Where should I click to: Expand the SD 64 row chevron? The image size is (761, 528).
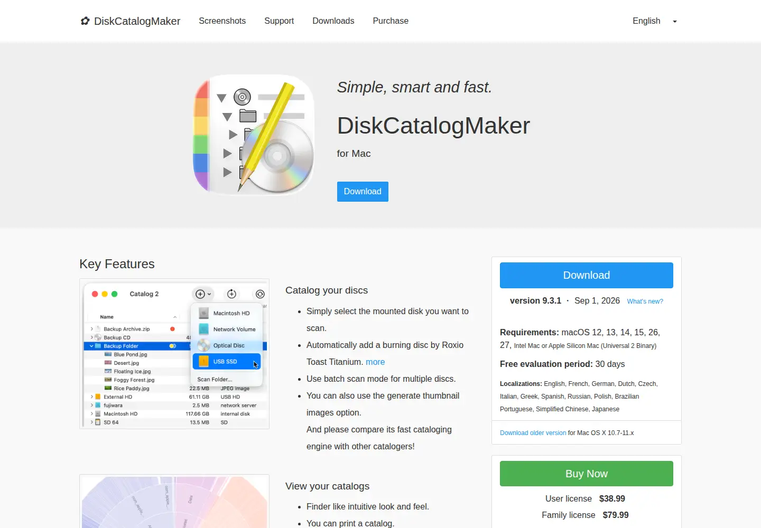92,422
